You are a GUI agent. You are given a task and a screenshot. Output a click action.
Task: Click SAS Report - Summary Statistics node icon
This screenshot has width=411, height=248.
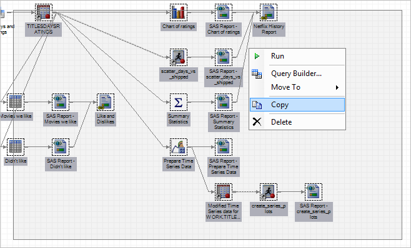coord(224,102)
